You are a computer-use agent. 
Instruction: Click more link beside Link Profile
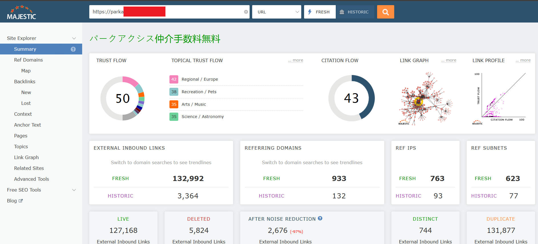pyautogui.click(x=523, y=60)
